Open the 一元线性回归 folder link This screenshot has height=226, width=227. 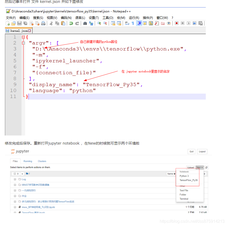point(29,190)
